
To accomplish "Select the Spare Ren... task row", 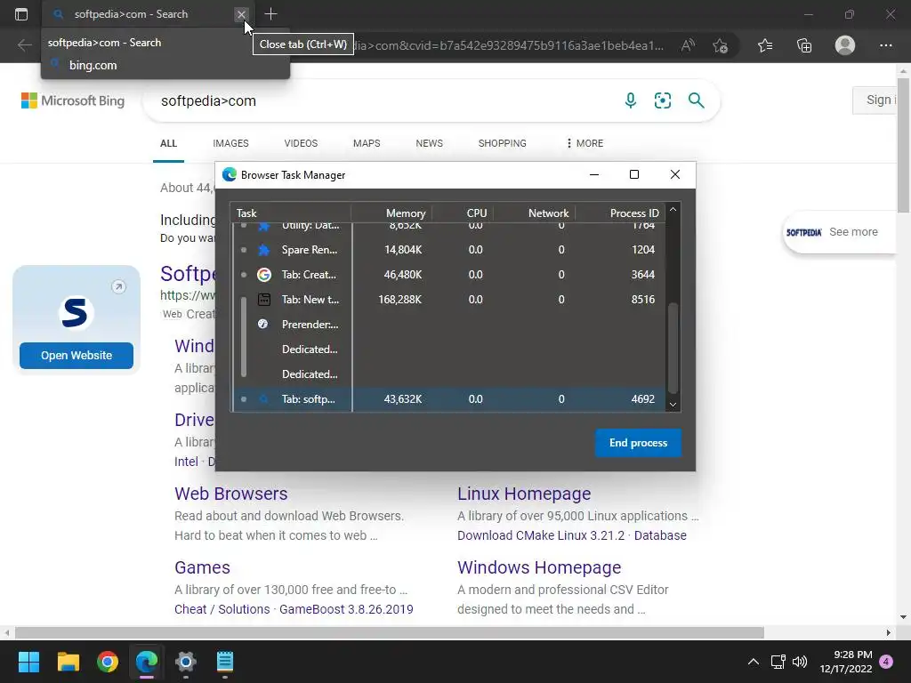I will pyautogui.click(x=448, y=250).
